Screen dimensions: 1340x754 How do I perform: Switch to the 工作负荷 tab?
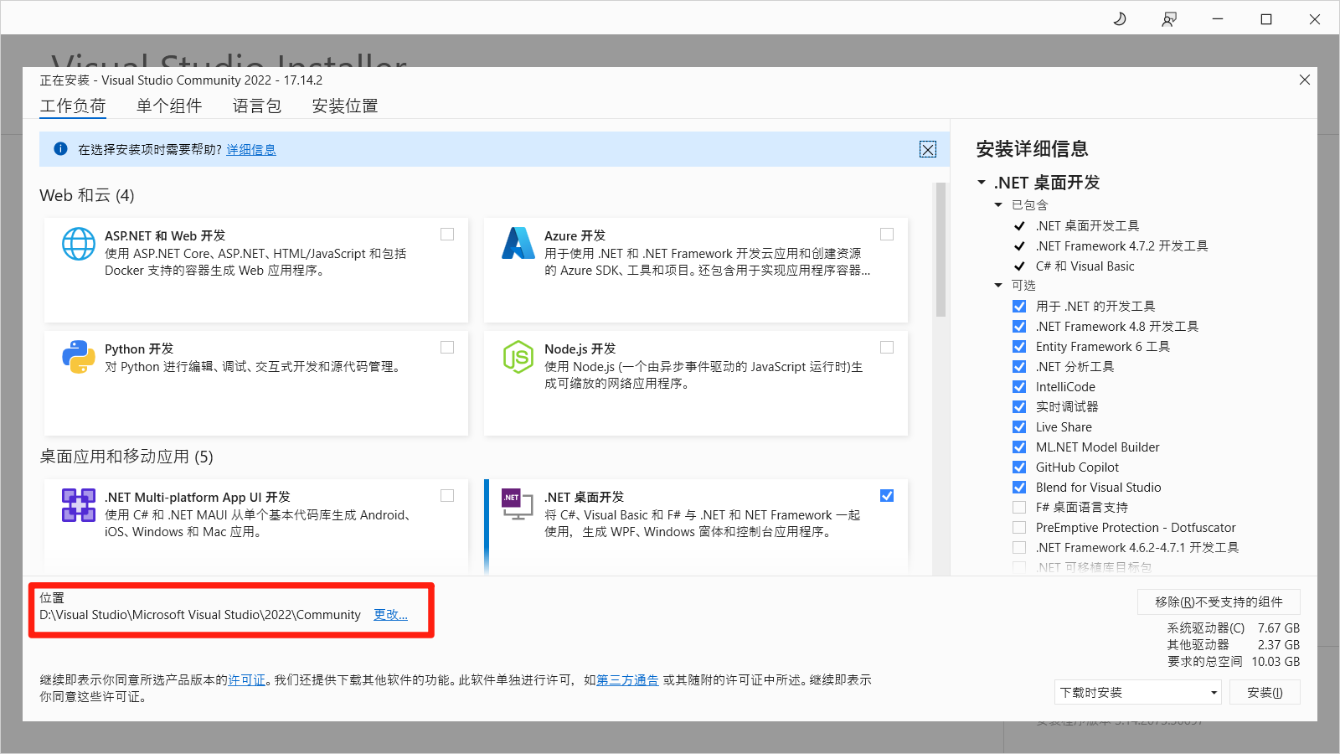(x=73, y=106)
